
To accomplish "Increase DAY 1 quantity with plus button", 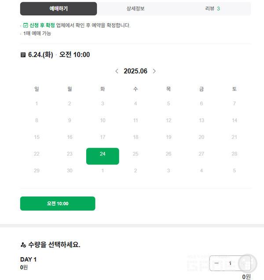I will click(243, 263).
